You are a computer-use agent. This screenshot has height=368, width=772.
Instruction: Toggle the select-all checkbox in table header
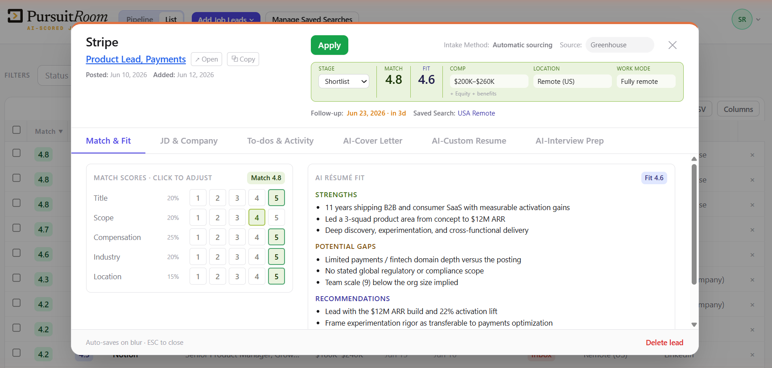point(17,130)
